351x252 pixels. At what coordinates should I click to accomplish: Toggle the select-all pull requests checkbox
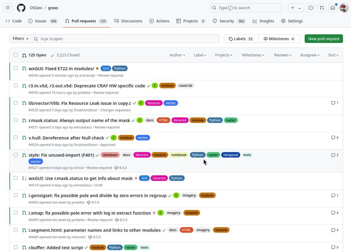pos(16,55)
